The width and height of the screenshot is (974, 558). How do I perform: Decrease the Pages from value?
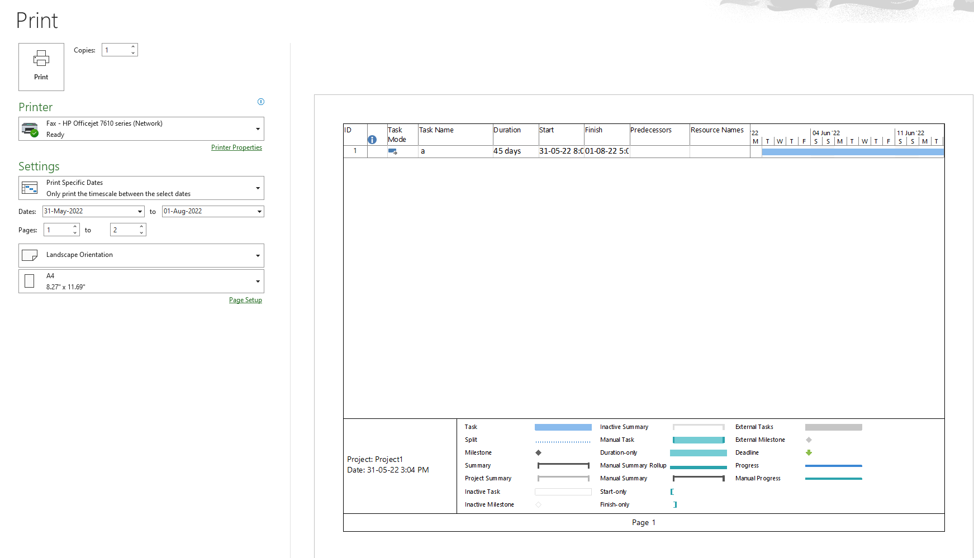point(75,233)
